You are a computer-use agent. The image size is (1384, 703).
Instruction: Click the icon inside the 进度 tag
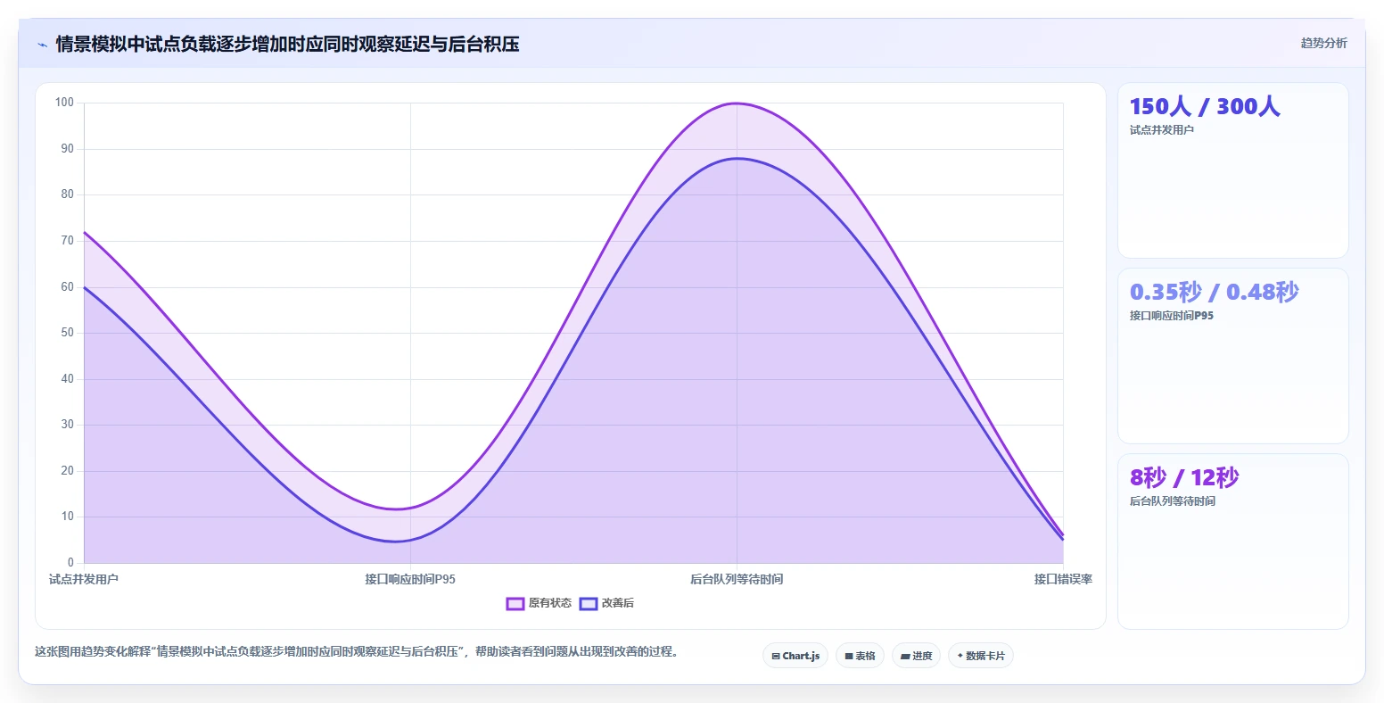coord(905,656)
